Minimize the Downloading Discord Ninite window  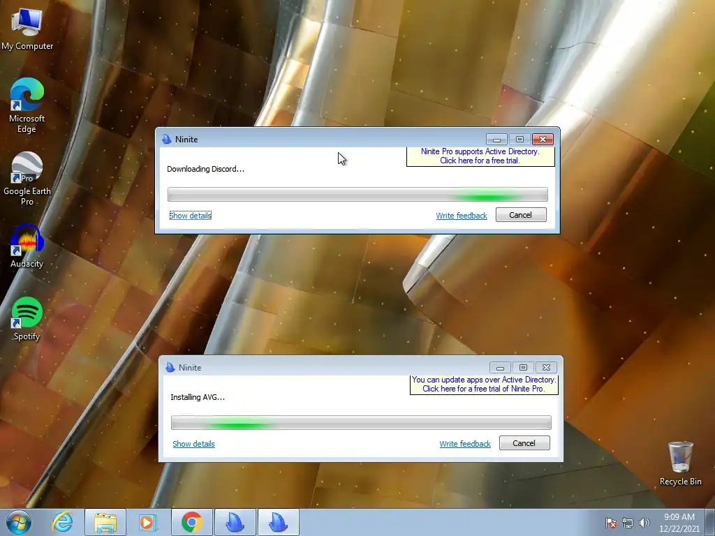click(x=496, y=139)
